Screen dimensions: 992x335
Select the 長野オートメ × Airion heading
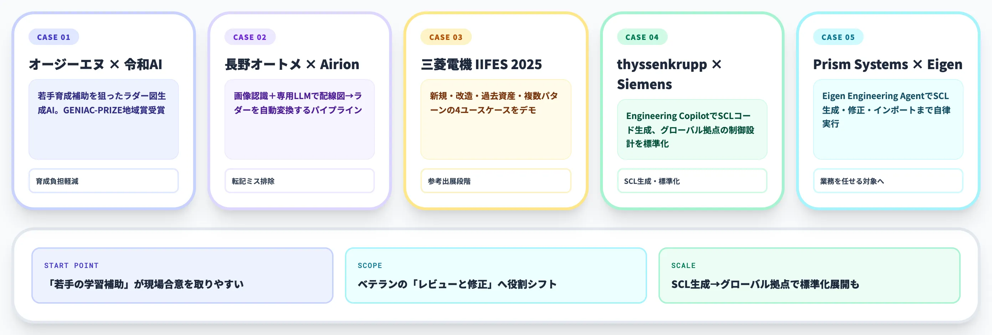(x=292, y=64)
